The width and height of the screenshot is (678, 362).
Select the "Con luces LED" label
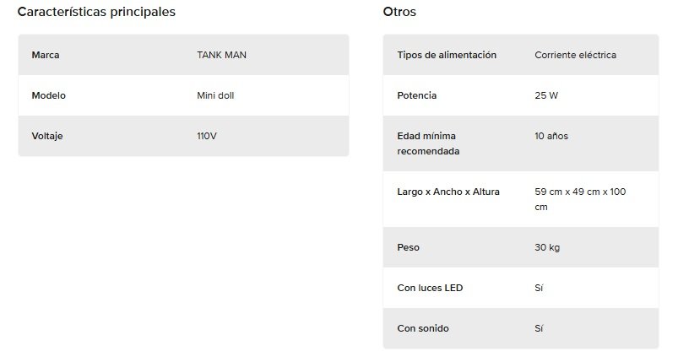pos(430,289)
